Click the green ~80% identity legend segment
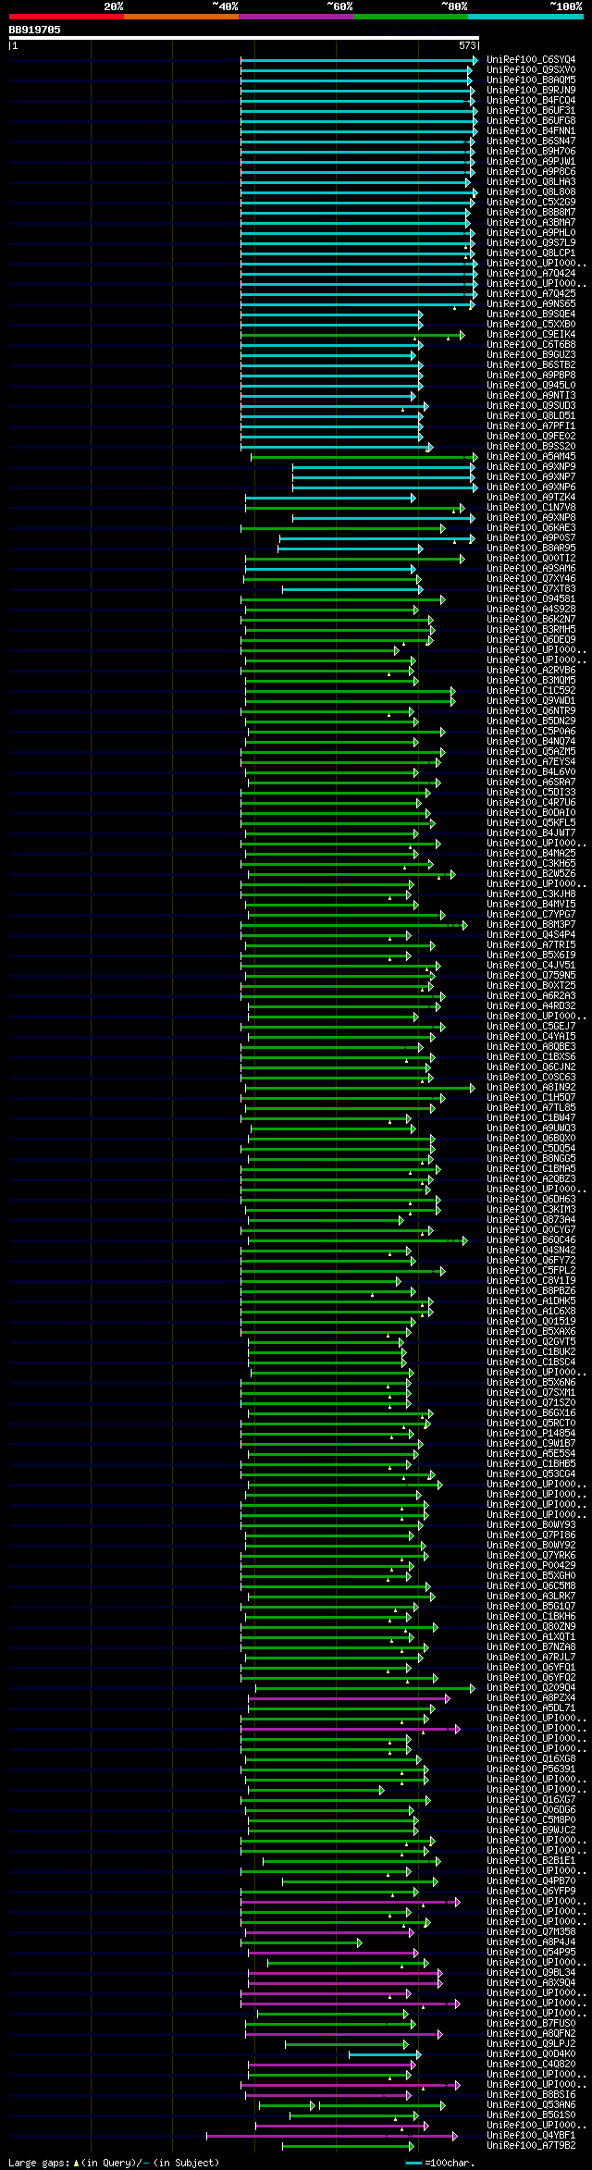Viewport: 592px width, 2170px height. coord(411,17)
